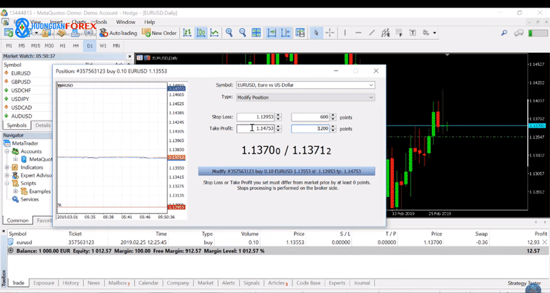Select the M15 timeframe
This screenshot has width=550, height=293.
coord(36,45)
